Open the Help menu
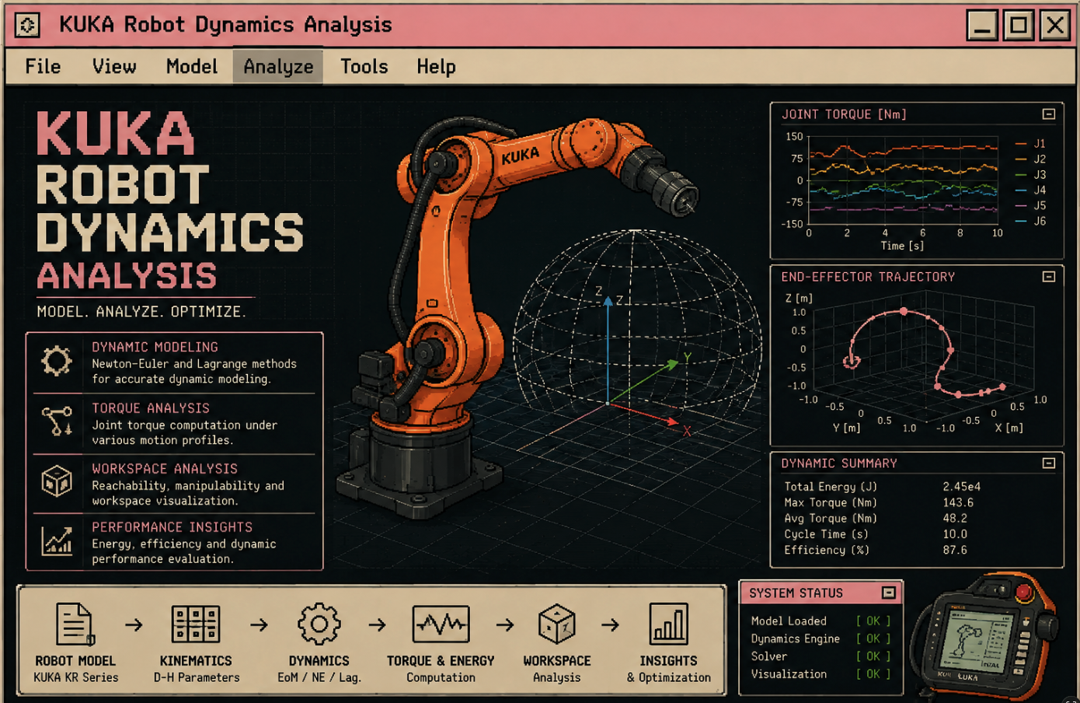The image size is (1080, 703). point(436,67)
